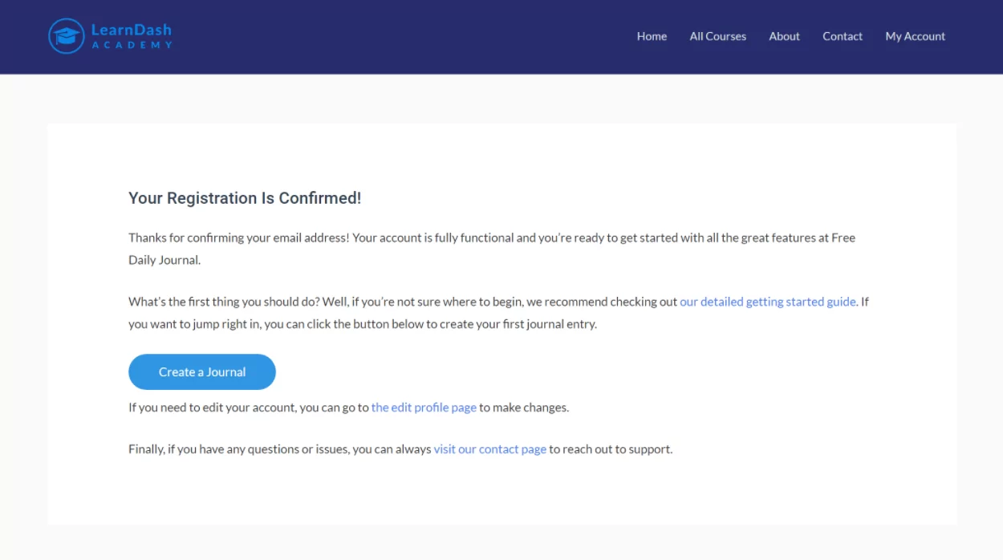Follow the detailed getting started guide link

(x=768, y=302)
